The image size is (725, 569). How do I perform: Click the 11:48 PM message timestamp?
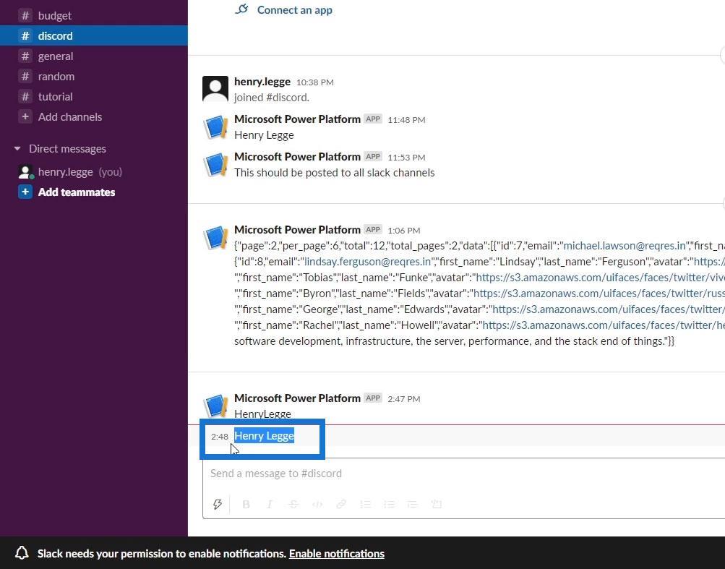[x=406, y=120]
